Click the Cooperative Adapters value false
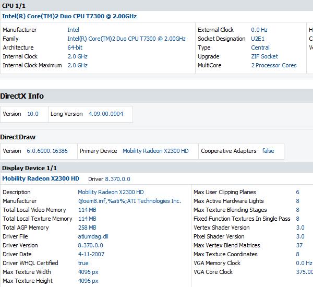The width and height of the screenshot is (313, 287). coord(268,151)
